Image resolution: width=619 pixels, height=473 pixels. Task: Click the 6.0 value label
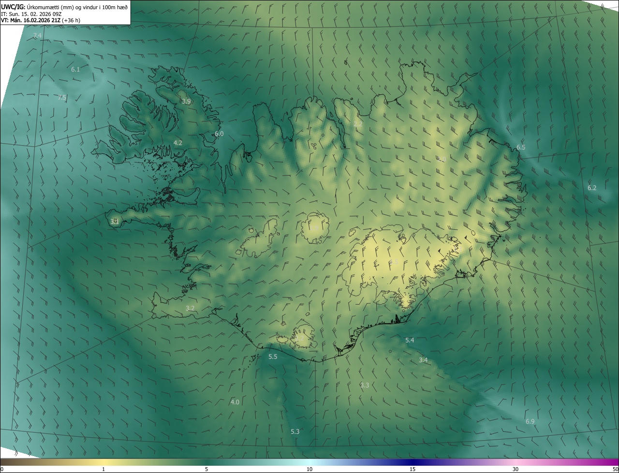click(x=219, y=134)
